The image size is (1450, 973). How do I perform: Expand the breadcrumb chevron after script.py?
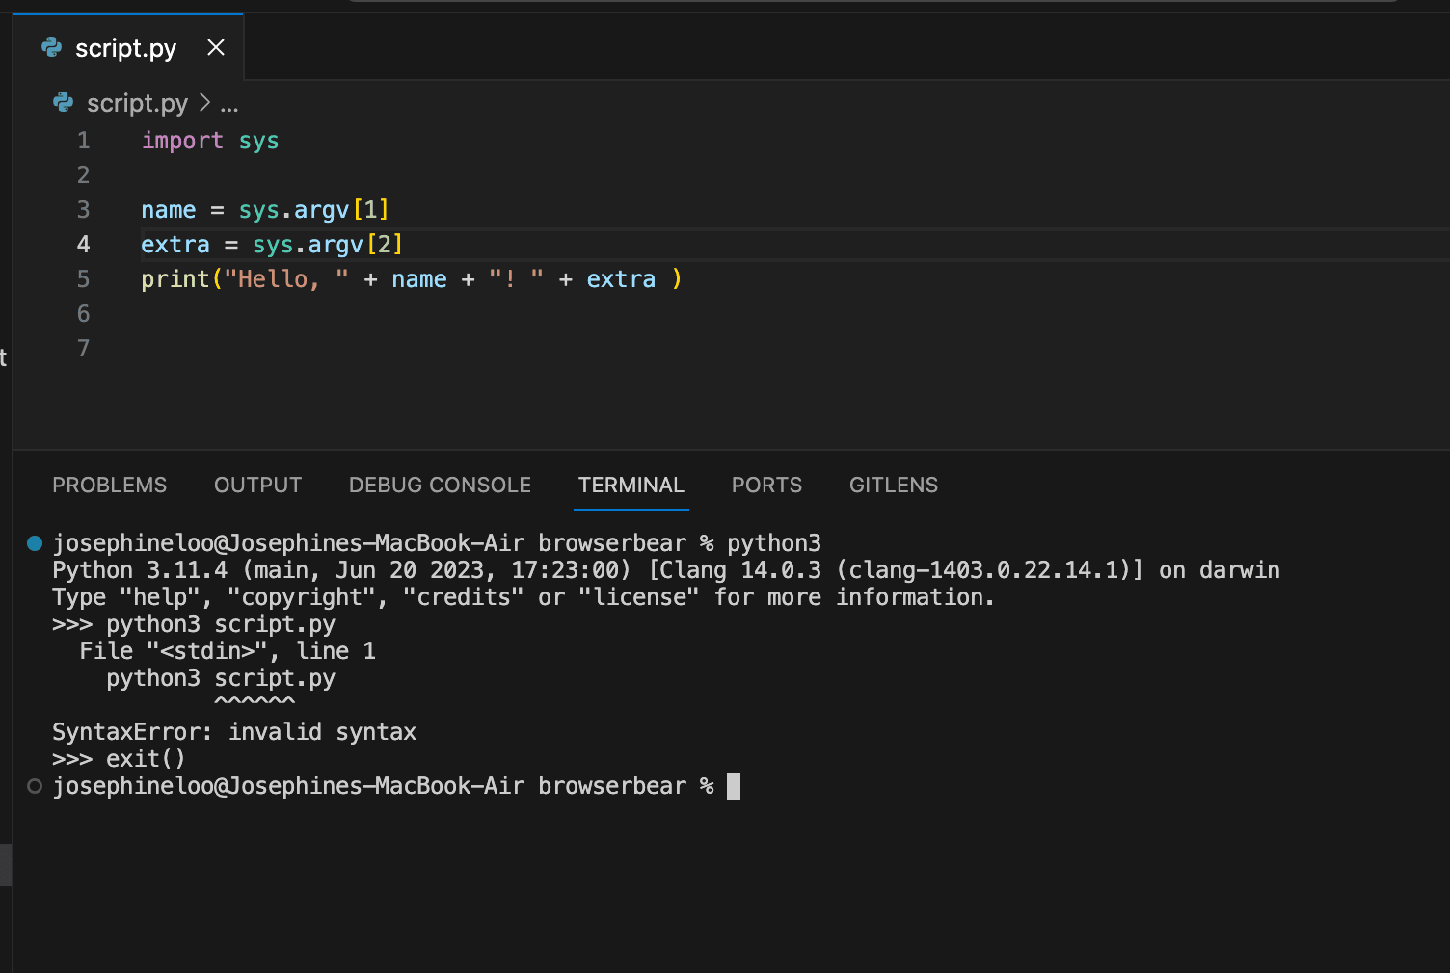coord(204,102)
